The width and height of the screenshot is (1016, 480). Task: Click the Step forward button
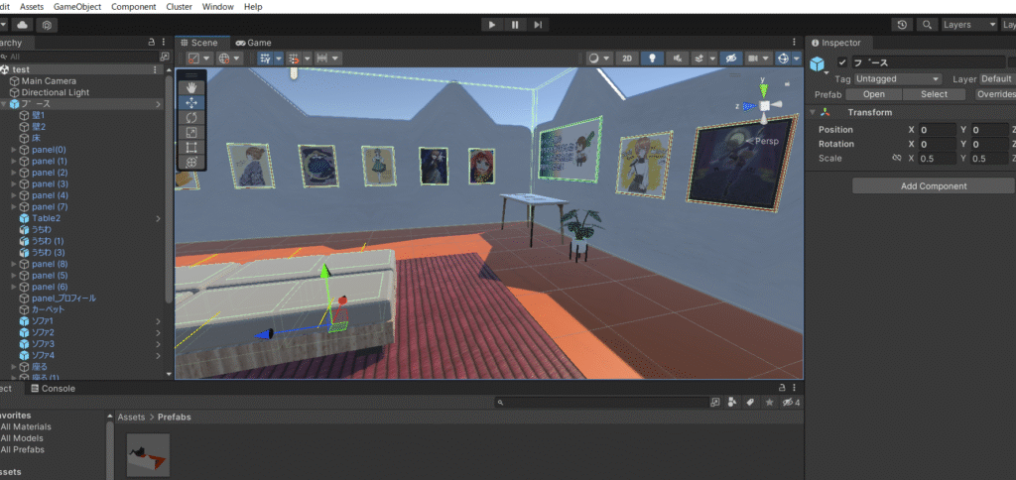click(x=538, y=25)
